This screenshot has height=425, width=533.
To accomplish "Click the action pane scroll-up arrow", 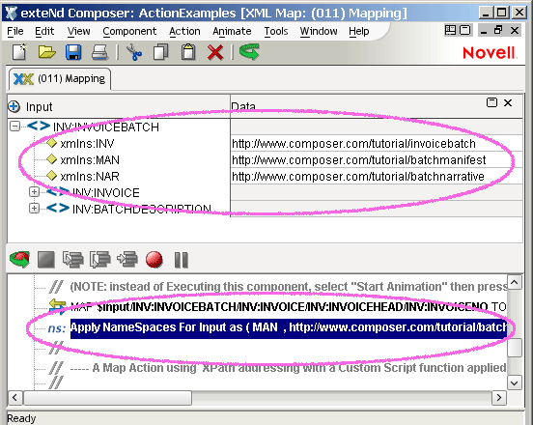I will pos(515,282).
